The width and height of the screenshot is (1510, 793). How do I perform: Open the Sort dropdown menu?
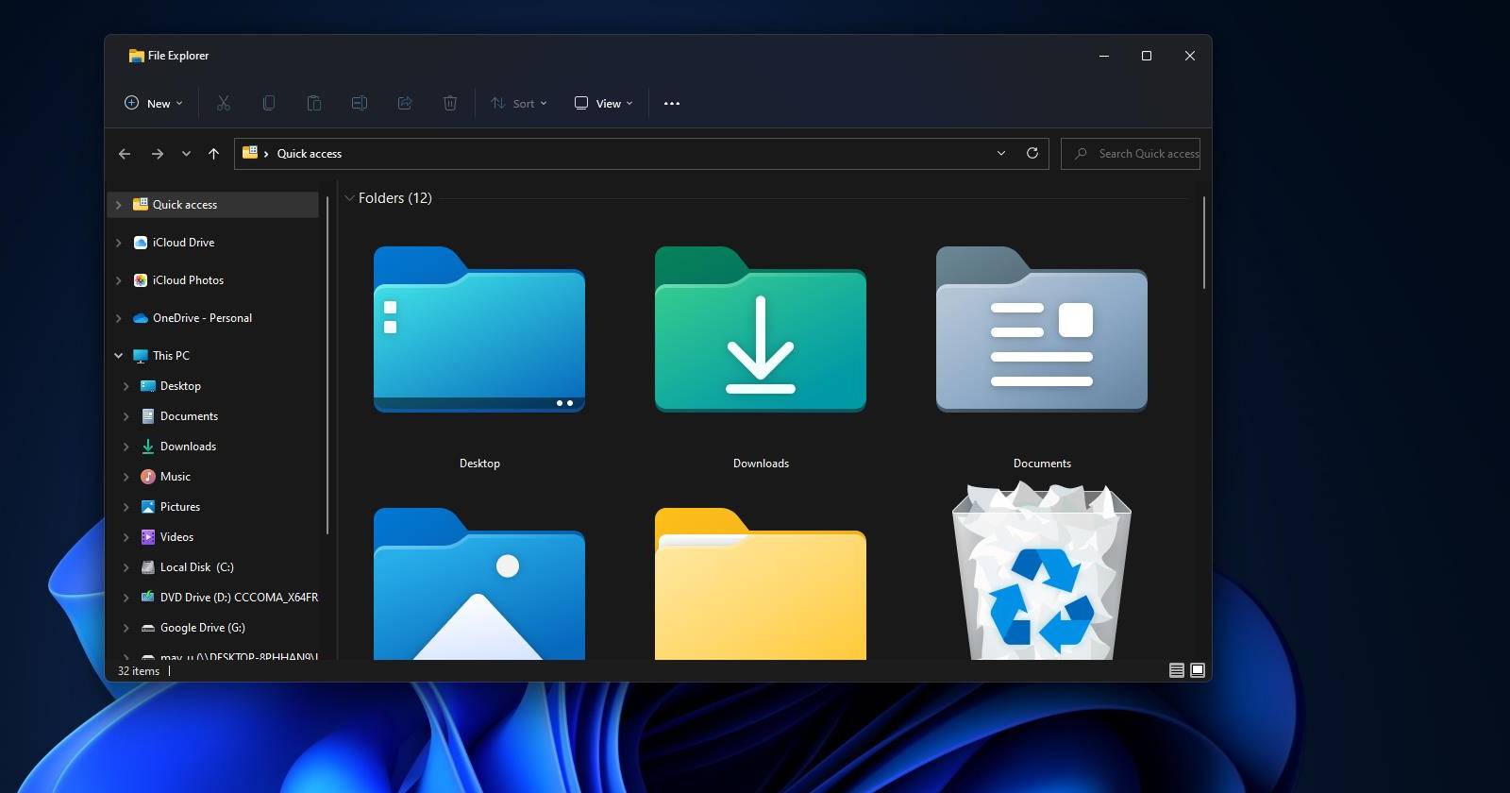519,103
